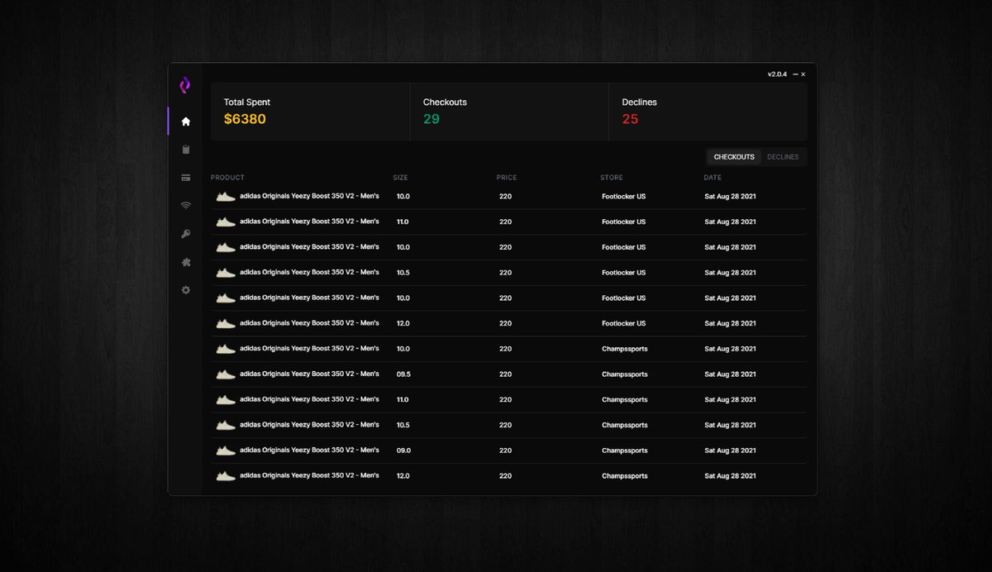Click Champssports store in size 10.0 row

click(625, 349)
